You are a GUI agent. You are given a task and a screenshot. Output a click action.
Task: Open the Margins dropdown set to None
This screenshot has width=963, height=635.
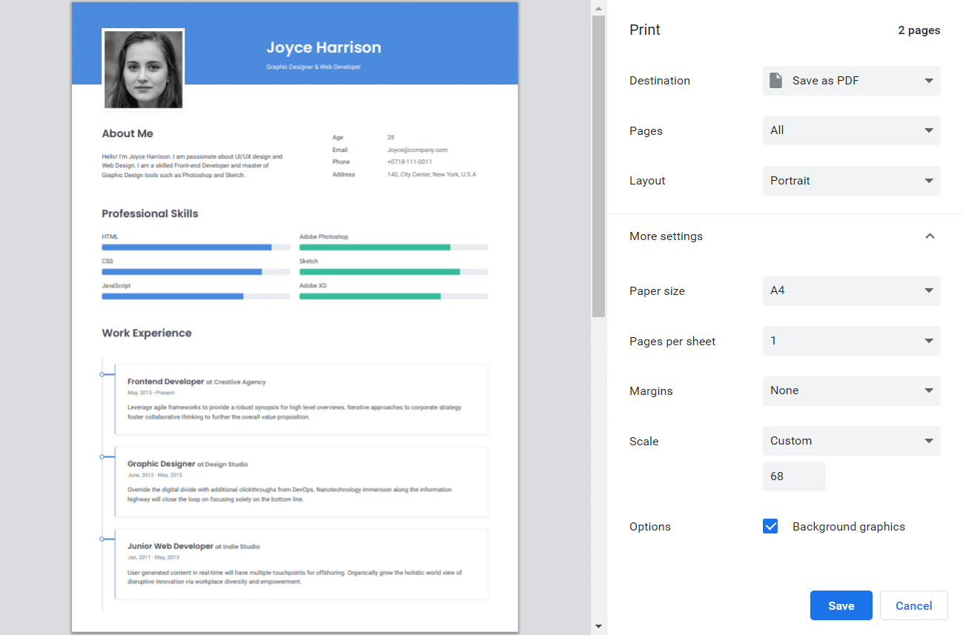point(851,390)
